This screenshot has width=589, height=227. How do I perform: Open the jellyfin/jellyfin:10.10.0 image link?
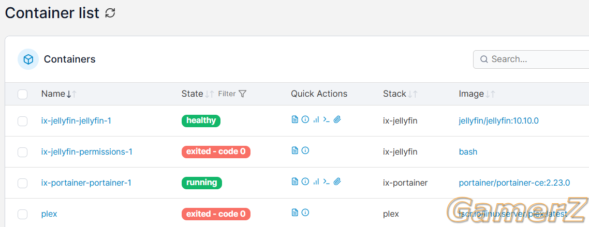coord(498,121)
